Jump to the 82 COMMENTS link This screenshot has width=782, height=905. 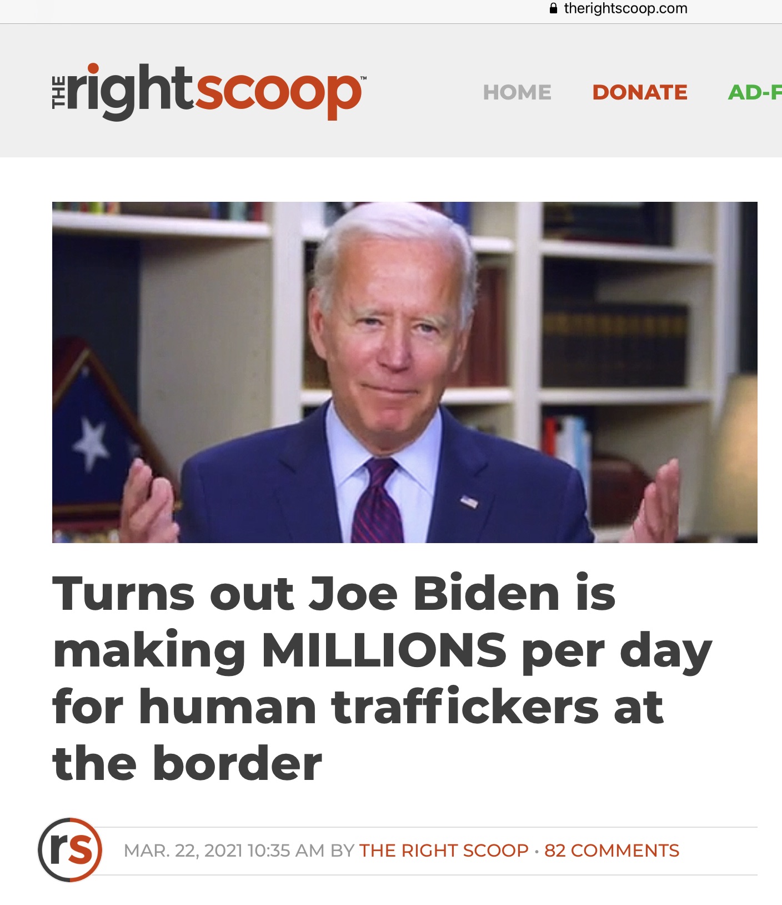click(612, 851)
